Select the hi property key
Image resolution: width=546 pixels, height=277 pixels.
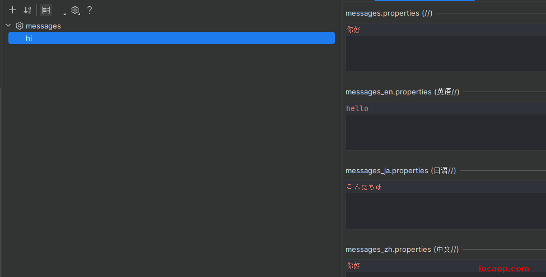(172, 38)
